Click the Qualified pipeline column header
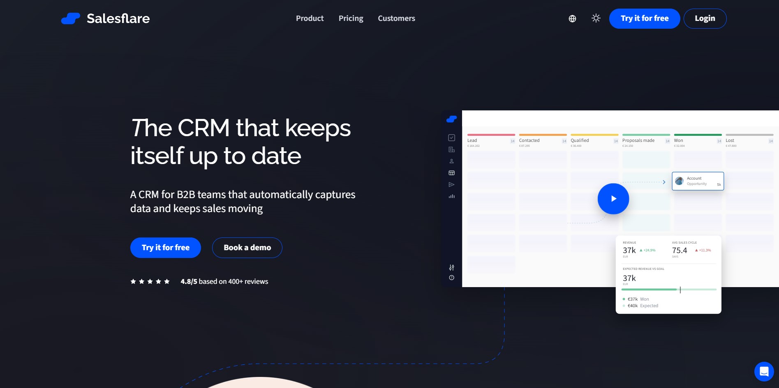This screenshot has height=388, width=779. click(594, 140)
